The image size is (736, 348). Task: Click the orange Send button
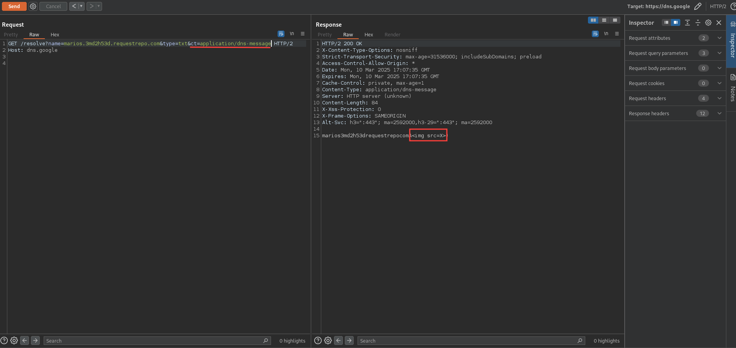[14, 6]
